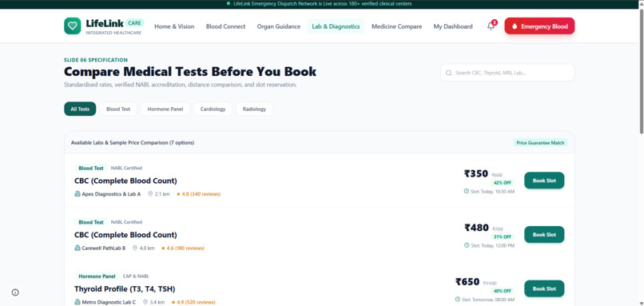Image resolution: width=644 pixels, height=306 pixels.
Task: Click the Hormone Panel tag on Thyroid row
Action: (x=97, y=276)
